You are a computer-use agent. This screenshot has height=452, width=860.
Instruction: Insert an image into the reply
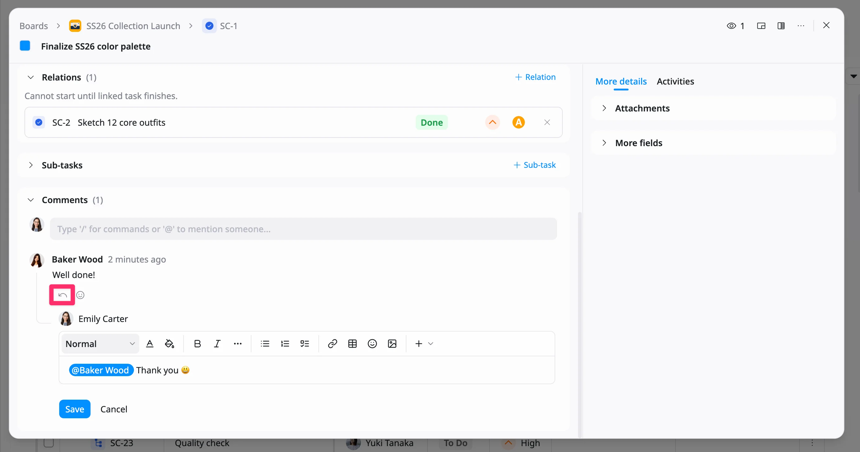click(x=392, y=344)
